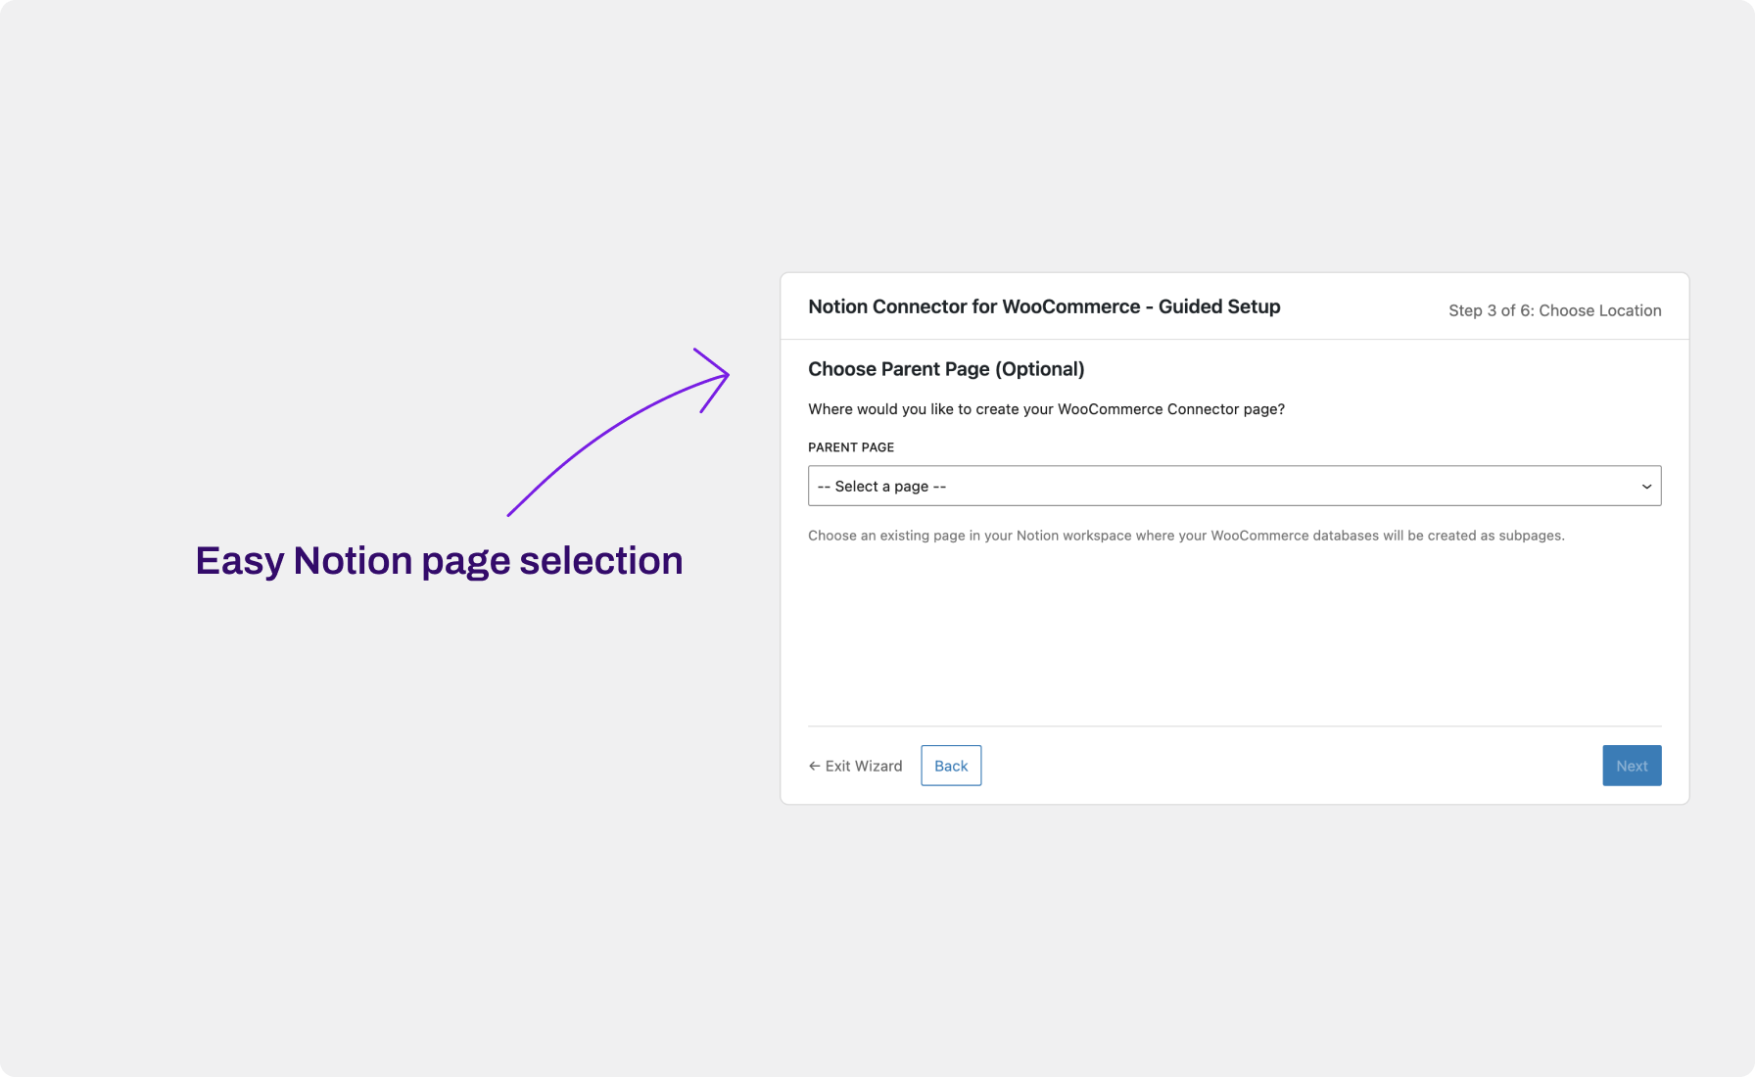
Task: Click the 'Choose Parent Page (Optional)' heading
Action: (x=946, y=369)
